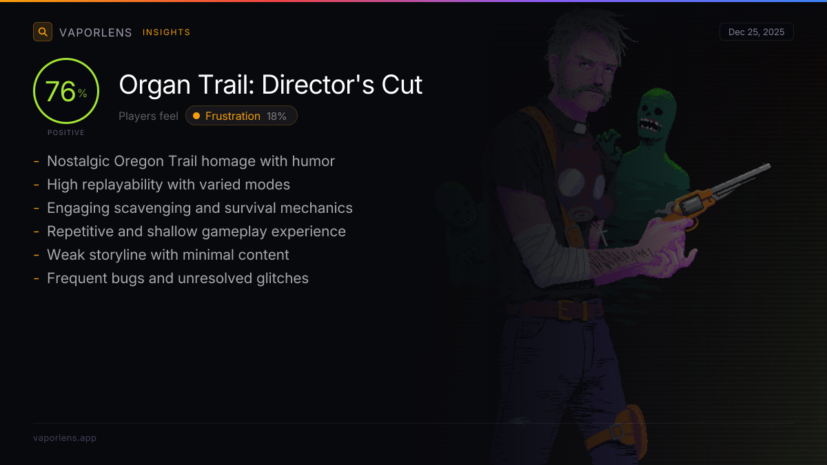Open the VAPORLENS brand name
Screen dimensions: 827x465
[96, 32]
